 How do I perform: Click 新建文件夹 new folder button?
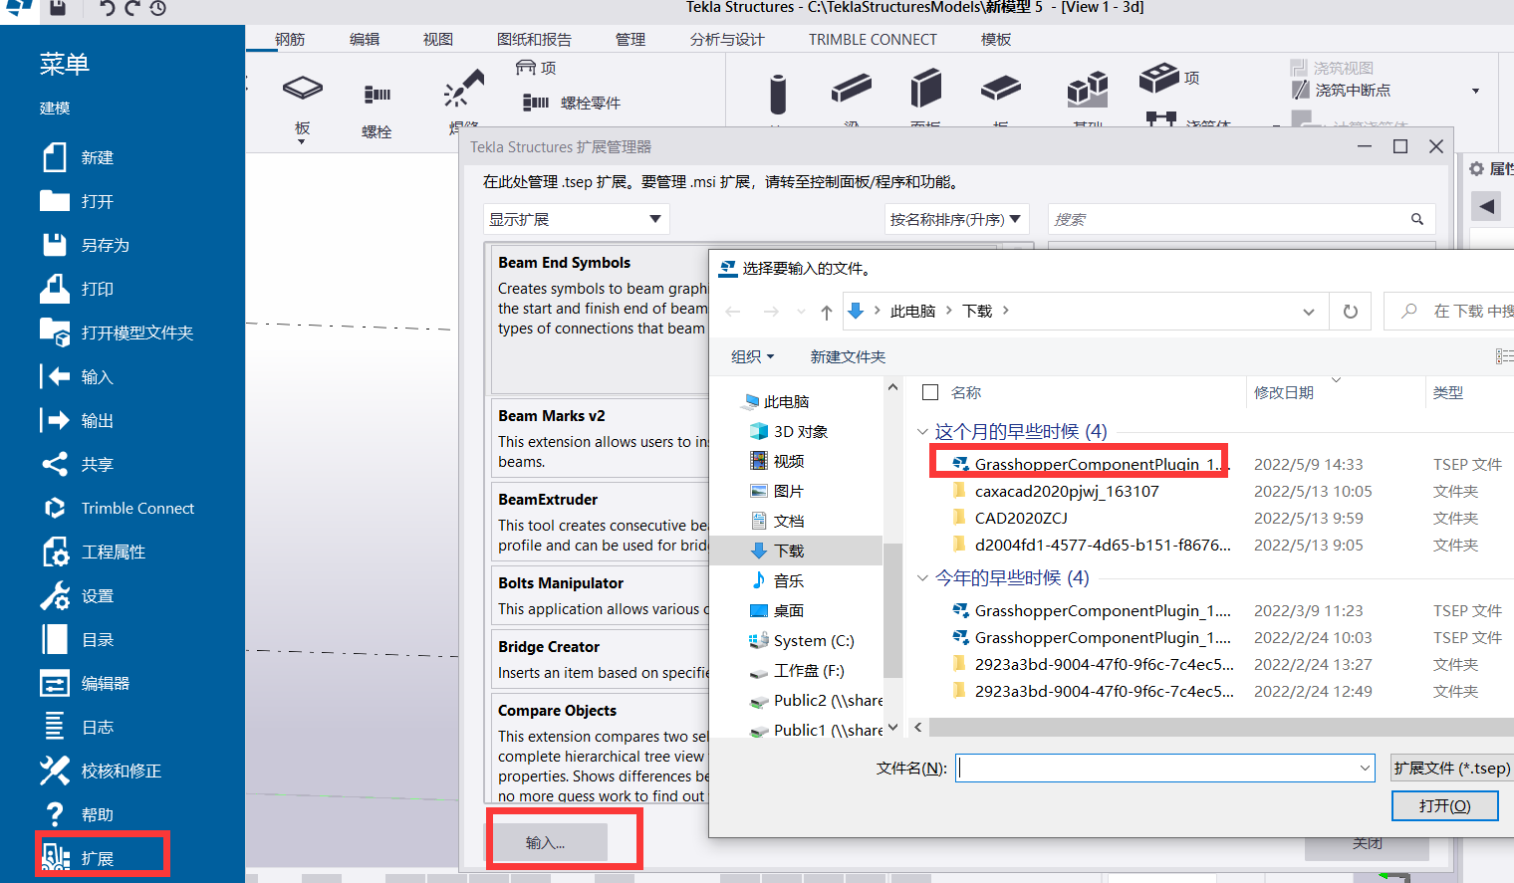point(848,356)
